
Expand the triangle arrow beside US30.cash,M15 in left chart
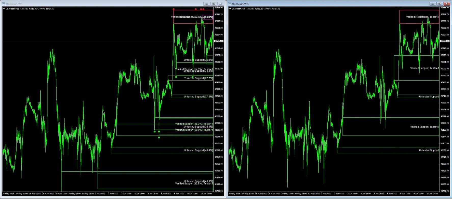coord(4,9)
